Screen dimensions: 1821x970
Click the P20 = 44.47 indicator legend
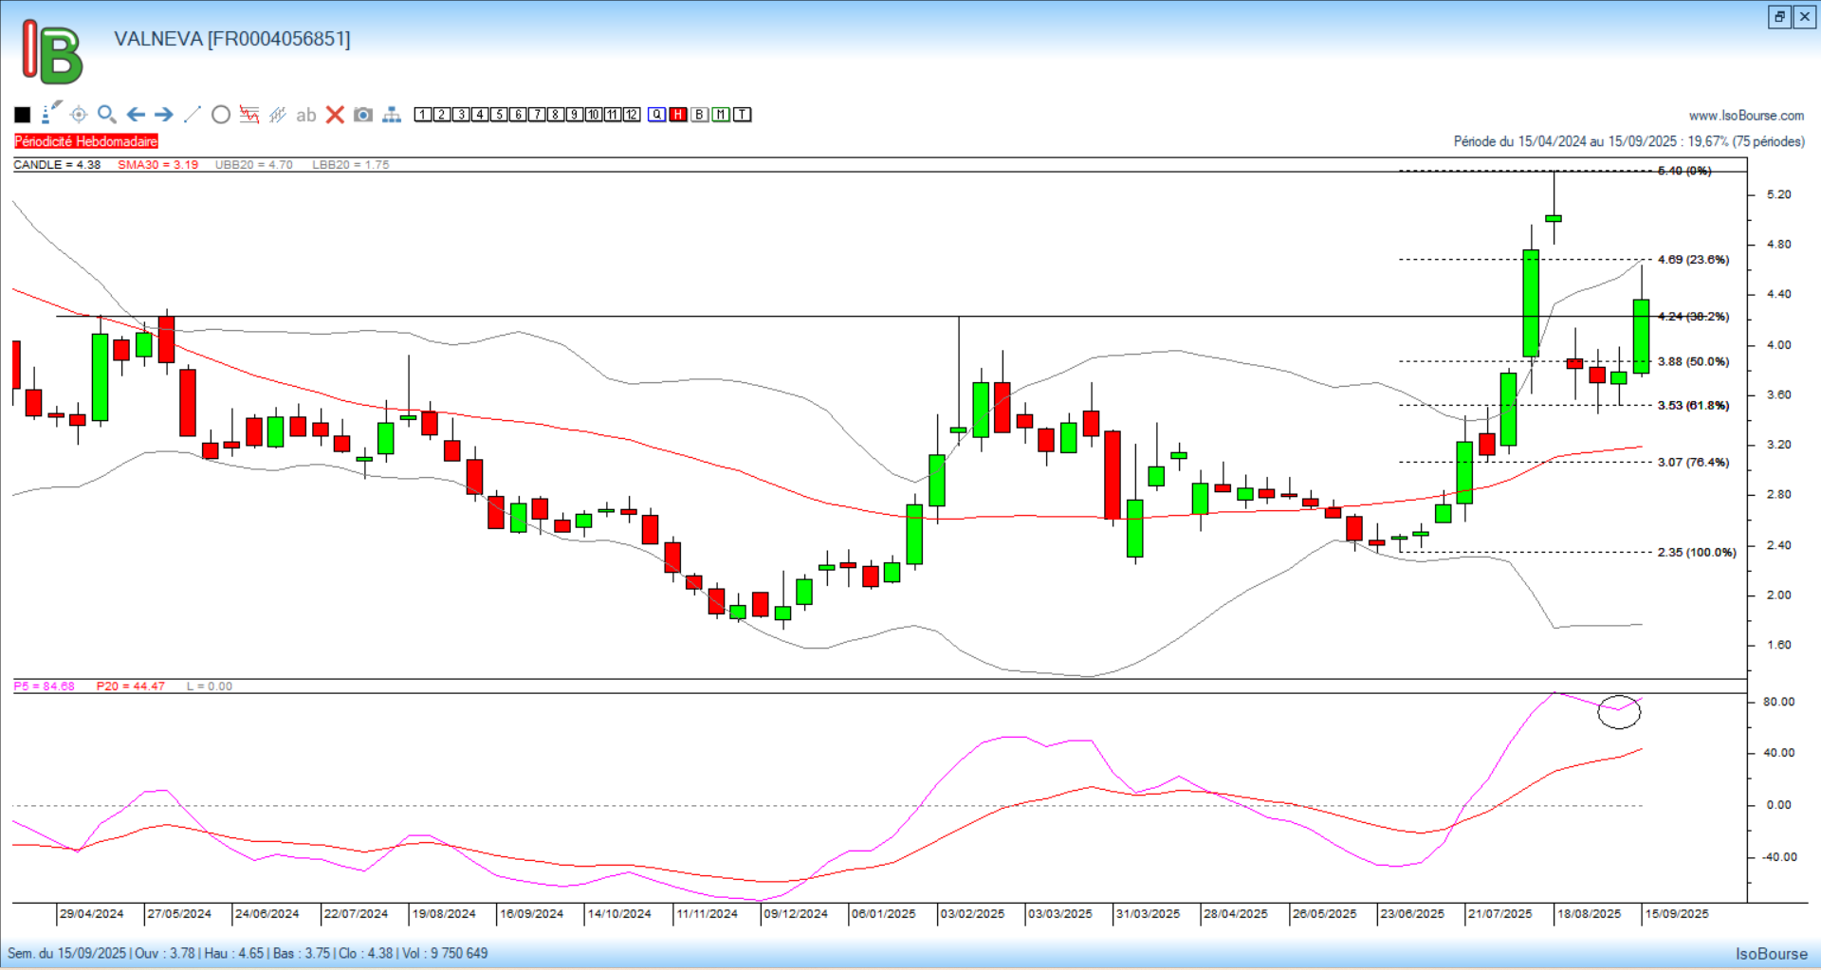131,686
